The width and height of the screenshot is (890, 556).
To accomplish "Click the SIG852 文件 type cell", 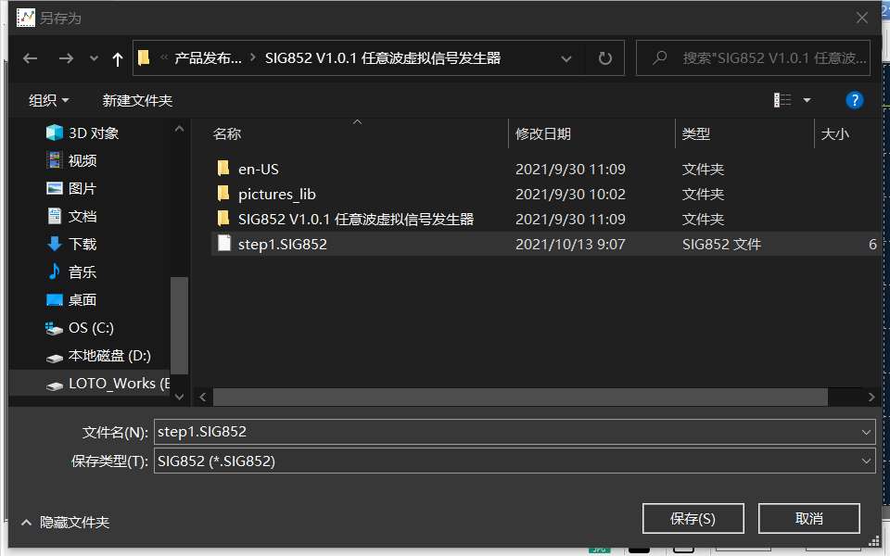I will (x=721, y=244).
